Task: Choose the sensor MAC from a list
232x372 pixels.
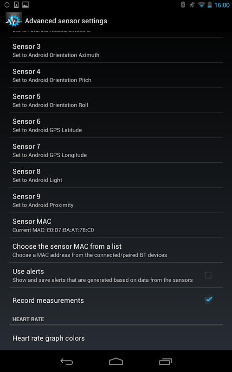Action: click(116, 250)
